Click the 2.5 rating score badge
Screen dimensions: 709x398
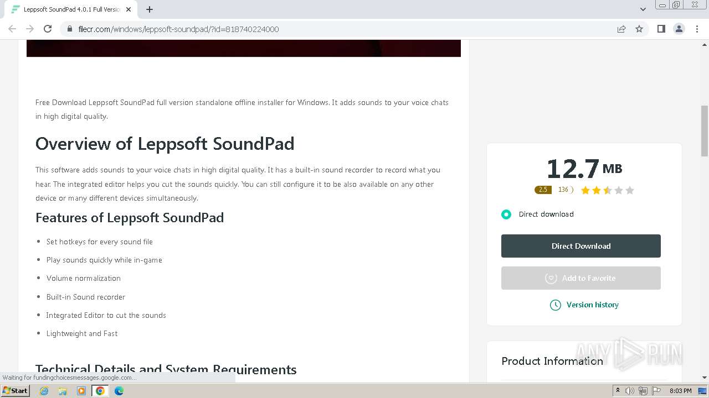pyautogui.click(x=543, y=190)
